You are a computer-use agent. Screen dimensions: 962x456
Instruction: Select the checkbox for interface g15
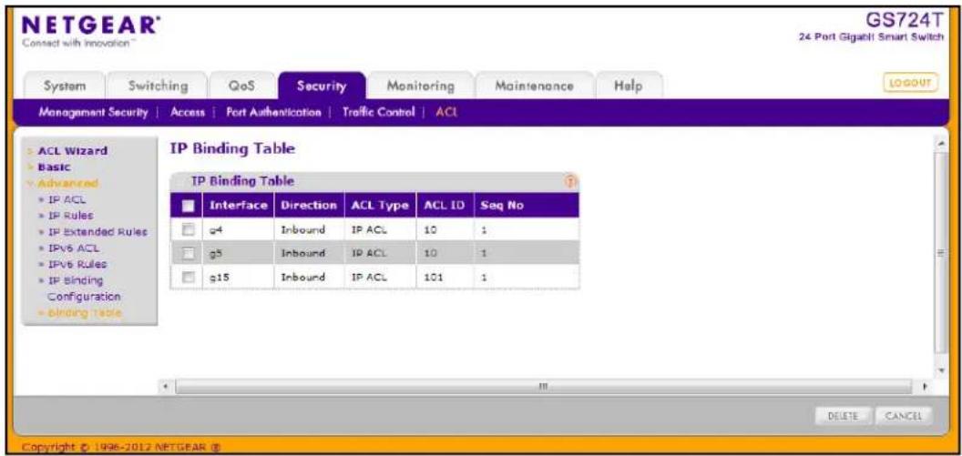pos(188,277)
